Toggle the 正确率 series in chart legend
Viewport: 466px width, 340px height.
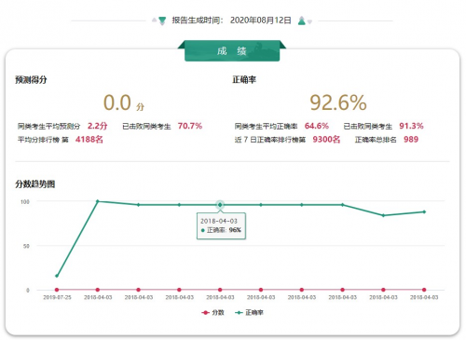click(249, 312)
